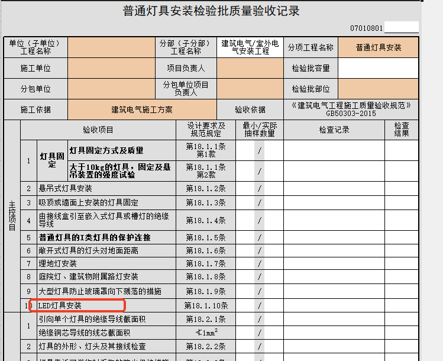Click the orange 检验批部位 input cell
Screen dimensions: 443x361
coord(378,89)
